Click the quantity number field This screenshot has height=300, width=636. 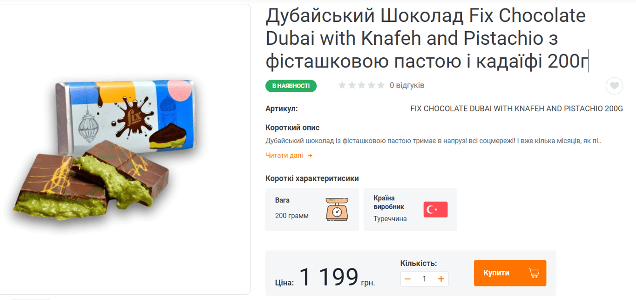pos(424,279)
